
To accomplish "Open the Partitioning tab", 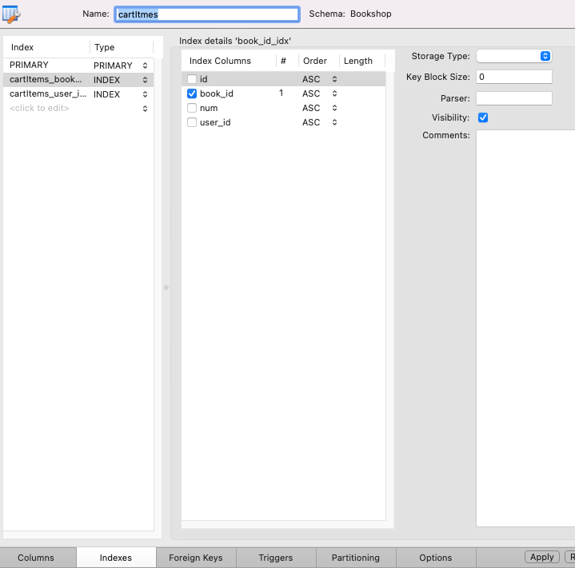I will [x=356, y=558].
